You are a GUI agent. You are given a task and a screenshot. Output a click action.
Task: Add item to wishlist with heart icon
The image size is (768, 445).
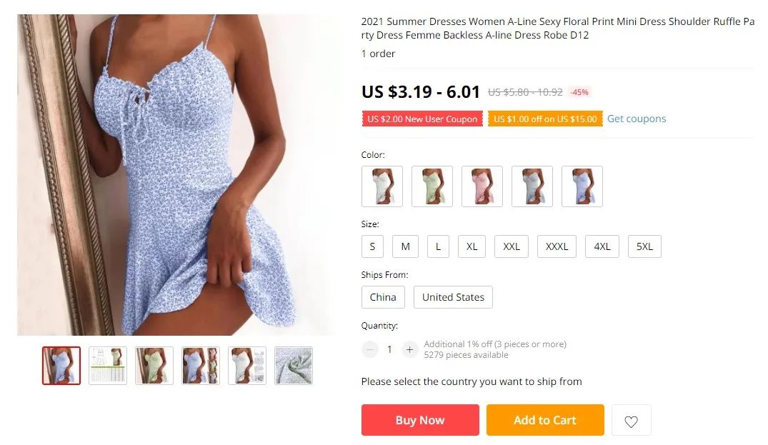pos(631,421)
